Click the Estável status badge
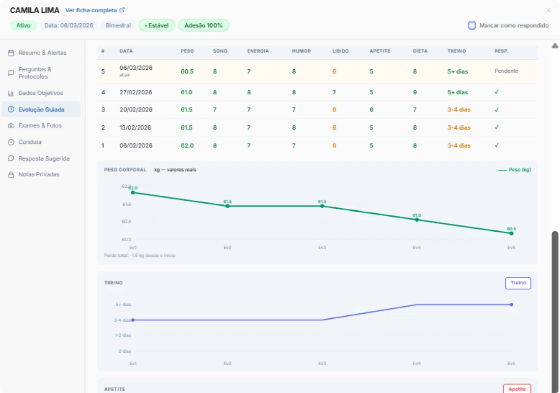560x393 pixels. click(x=157, y=25)
